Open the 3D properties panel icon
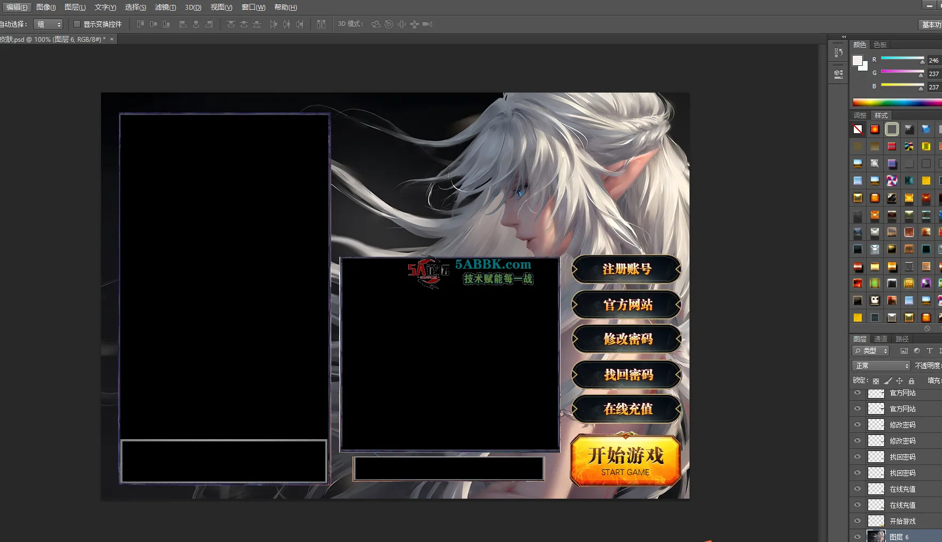 [838, 74]
